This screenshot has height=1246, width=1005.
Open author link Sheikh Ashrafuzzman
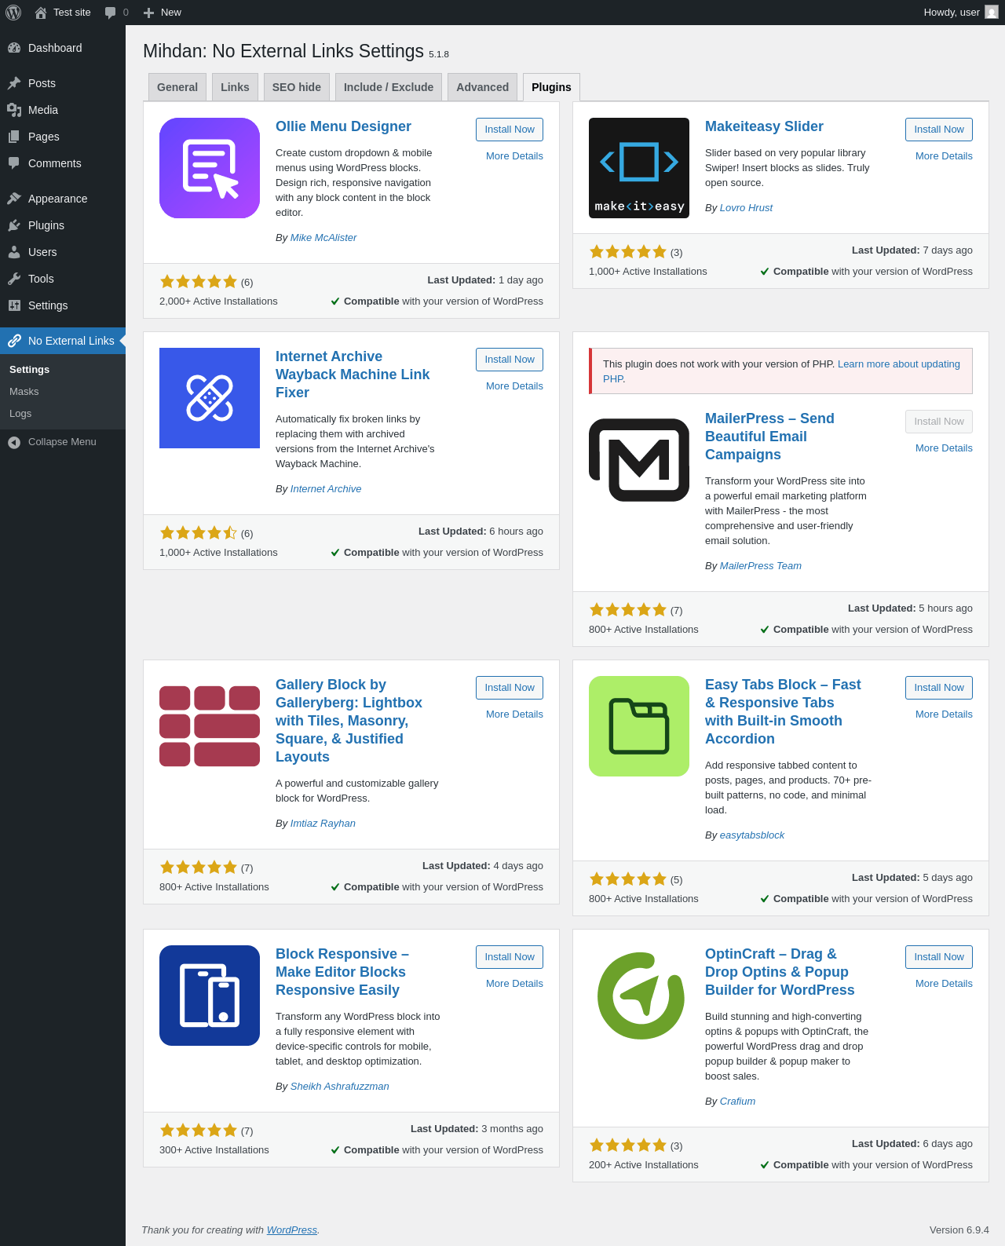[x=340, y=1087]
